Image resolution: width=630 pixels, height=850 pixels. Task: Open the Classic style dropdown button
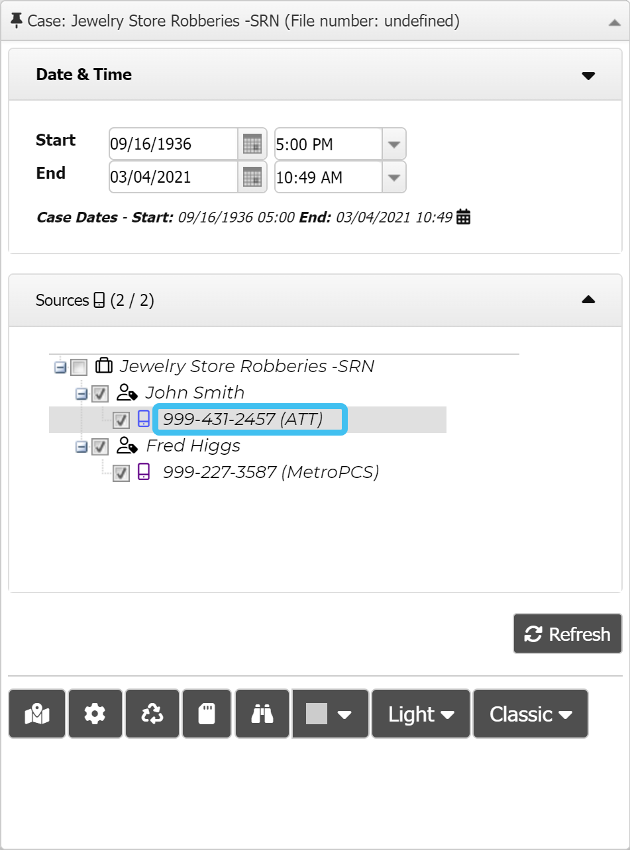[x=530, y=714]
